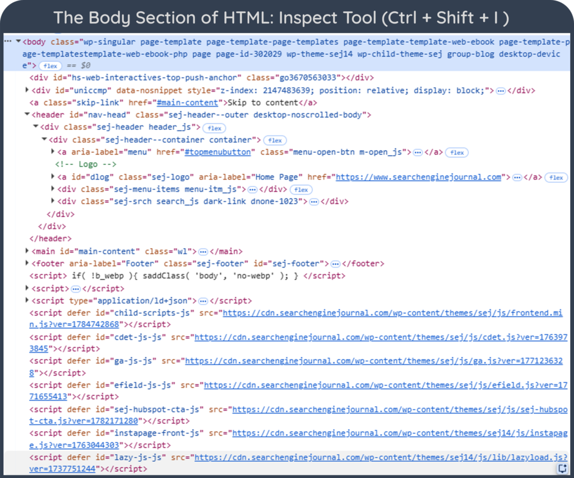Click the three-dot actions icon beside body
This screenshot has width=574, height=478.
(x=8, y=41)
